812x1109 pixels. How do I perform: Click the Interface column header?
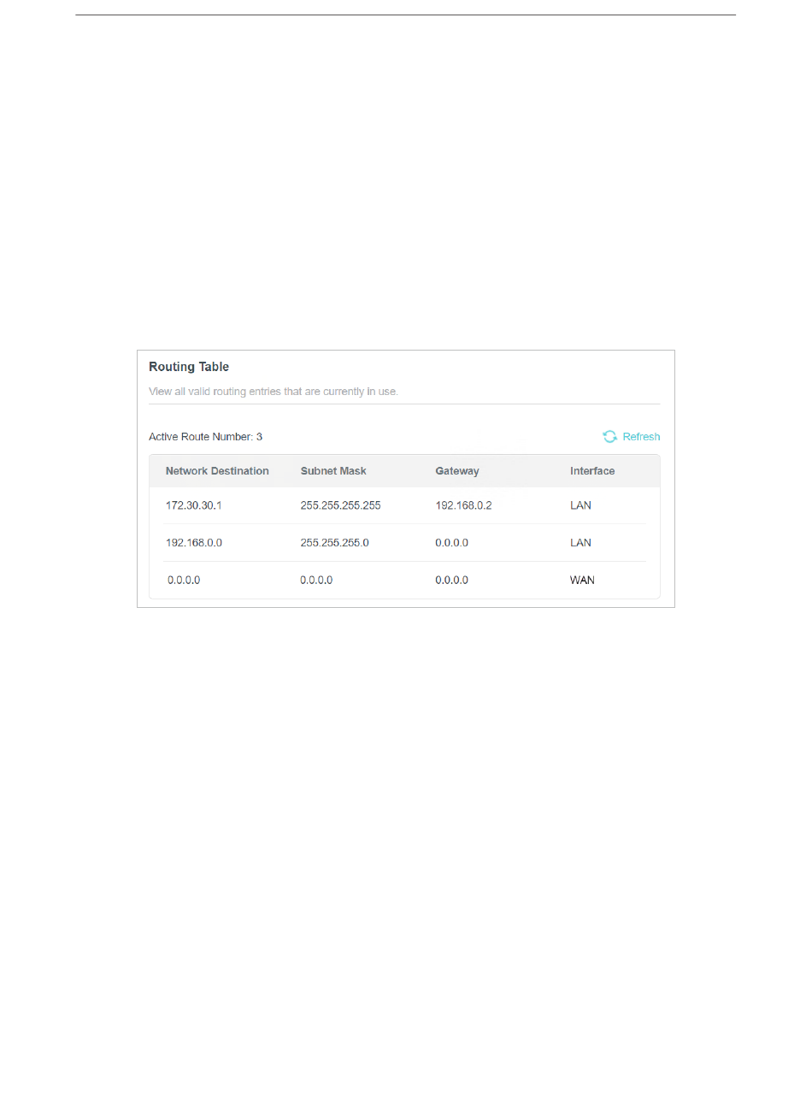(x=592, y=471)
